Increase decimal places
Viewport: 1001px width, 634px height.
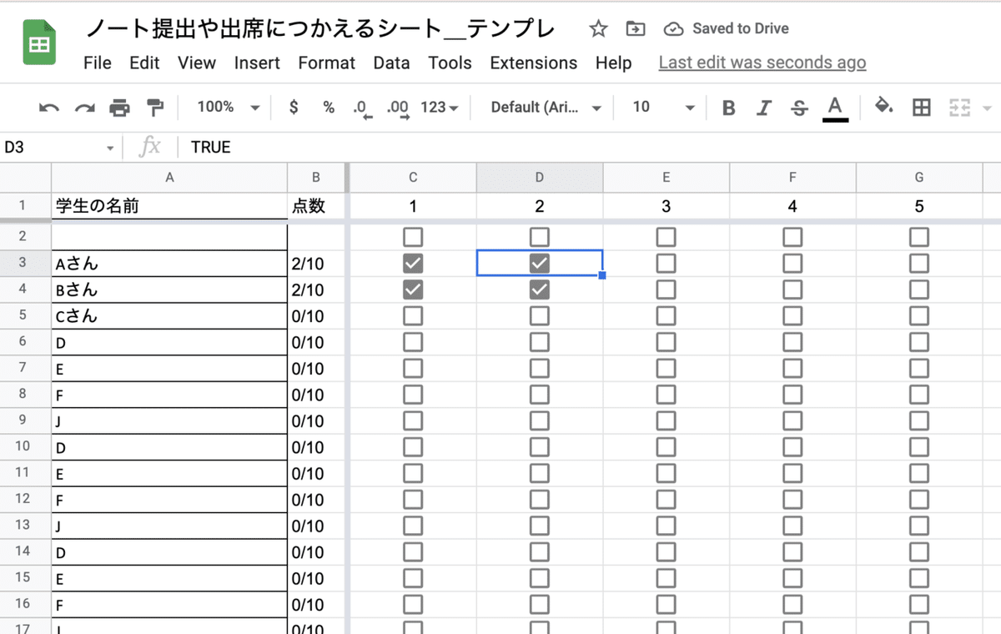tap(398, 108)
